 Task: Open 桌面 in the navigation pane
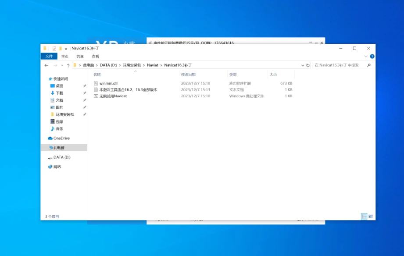[x=60, y=86]
